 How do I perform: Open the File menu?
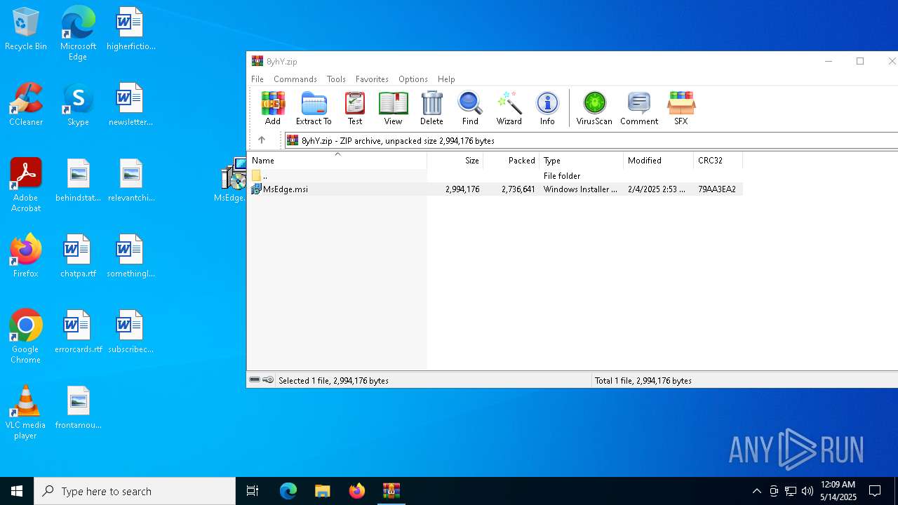click(x=257, y=79)
